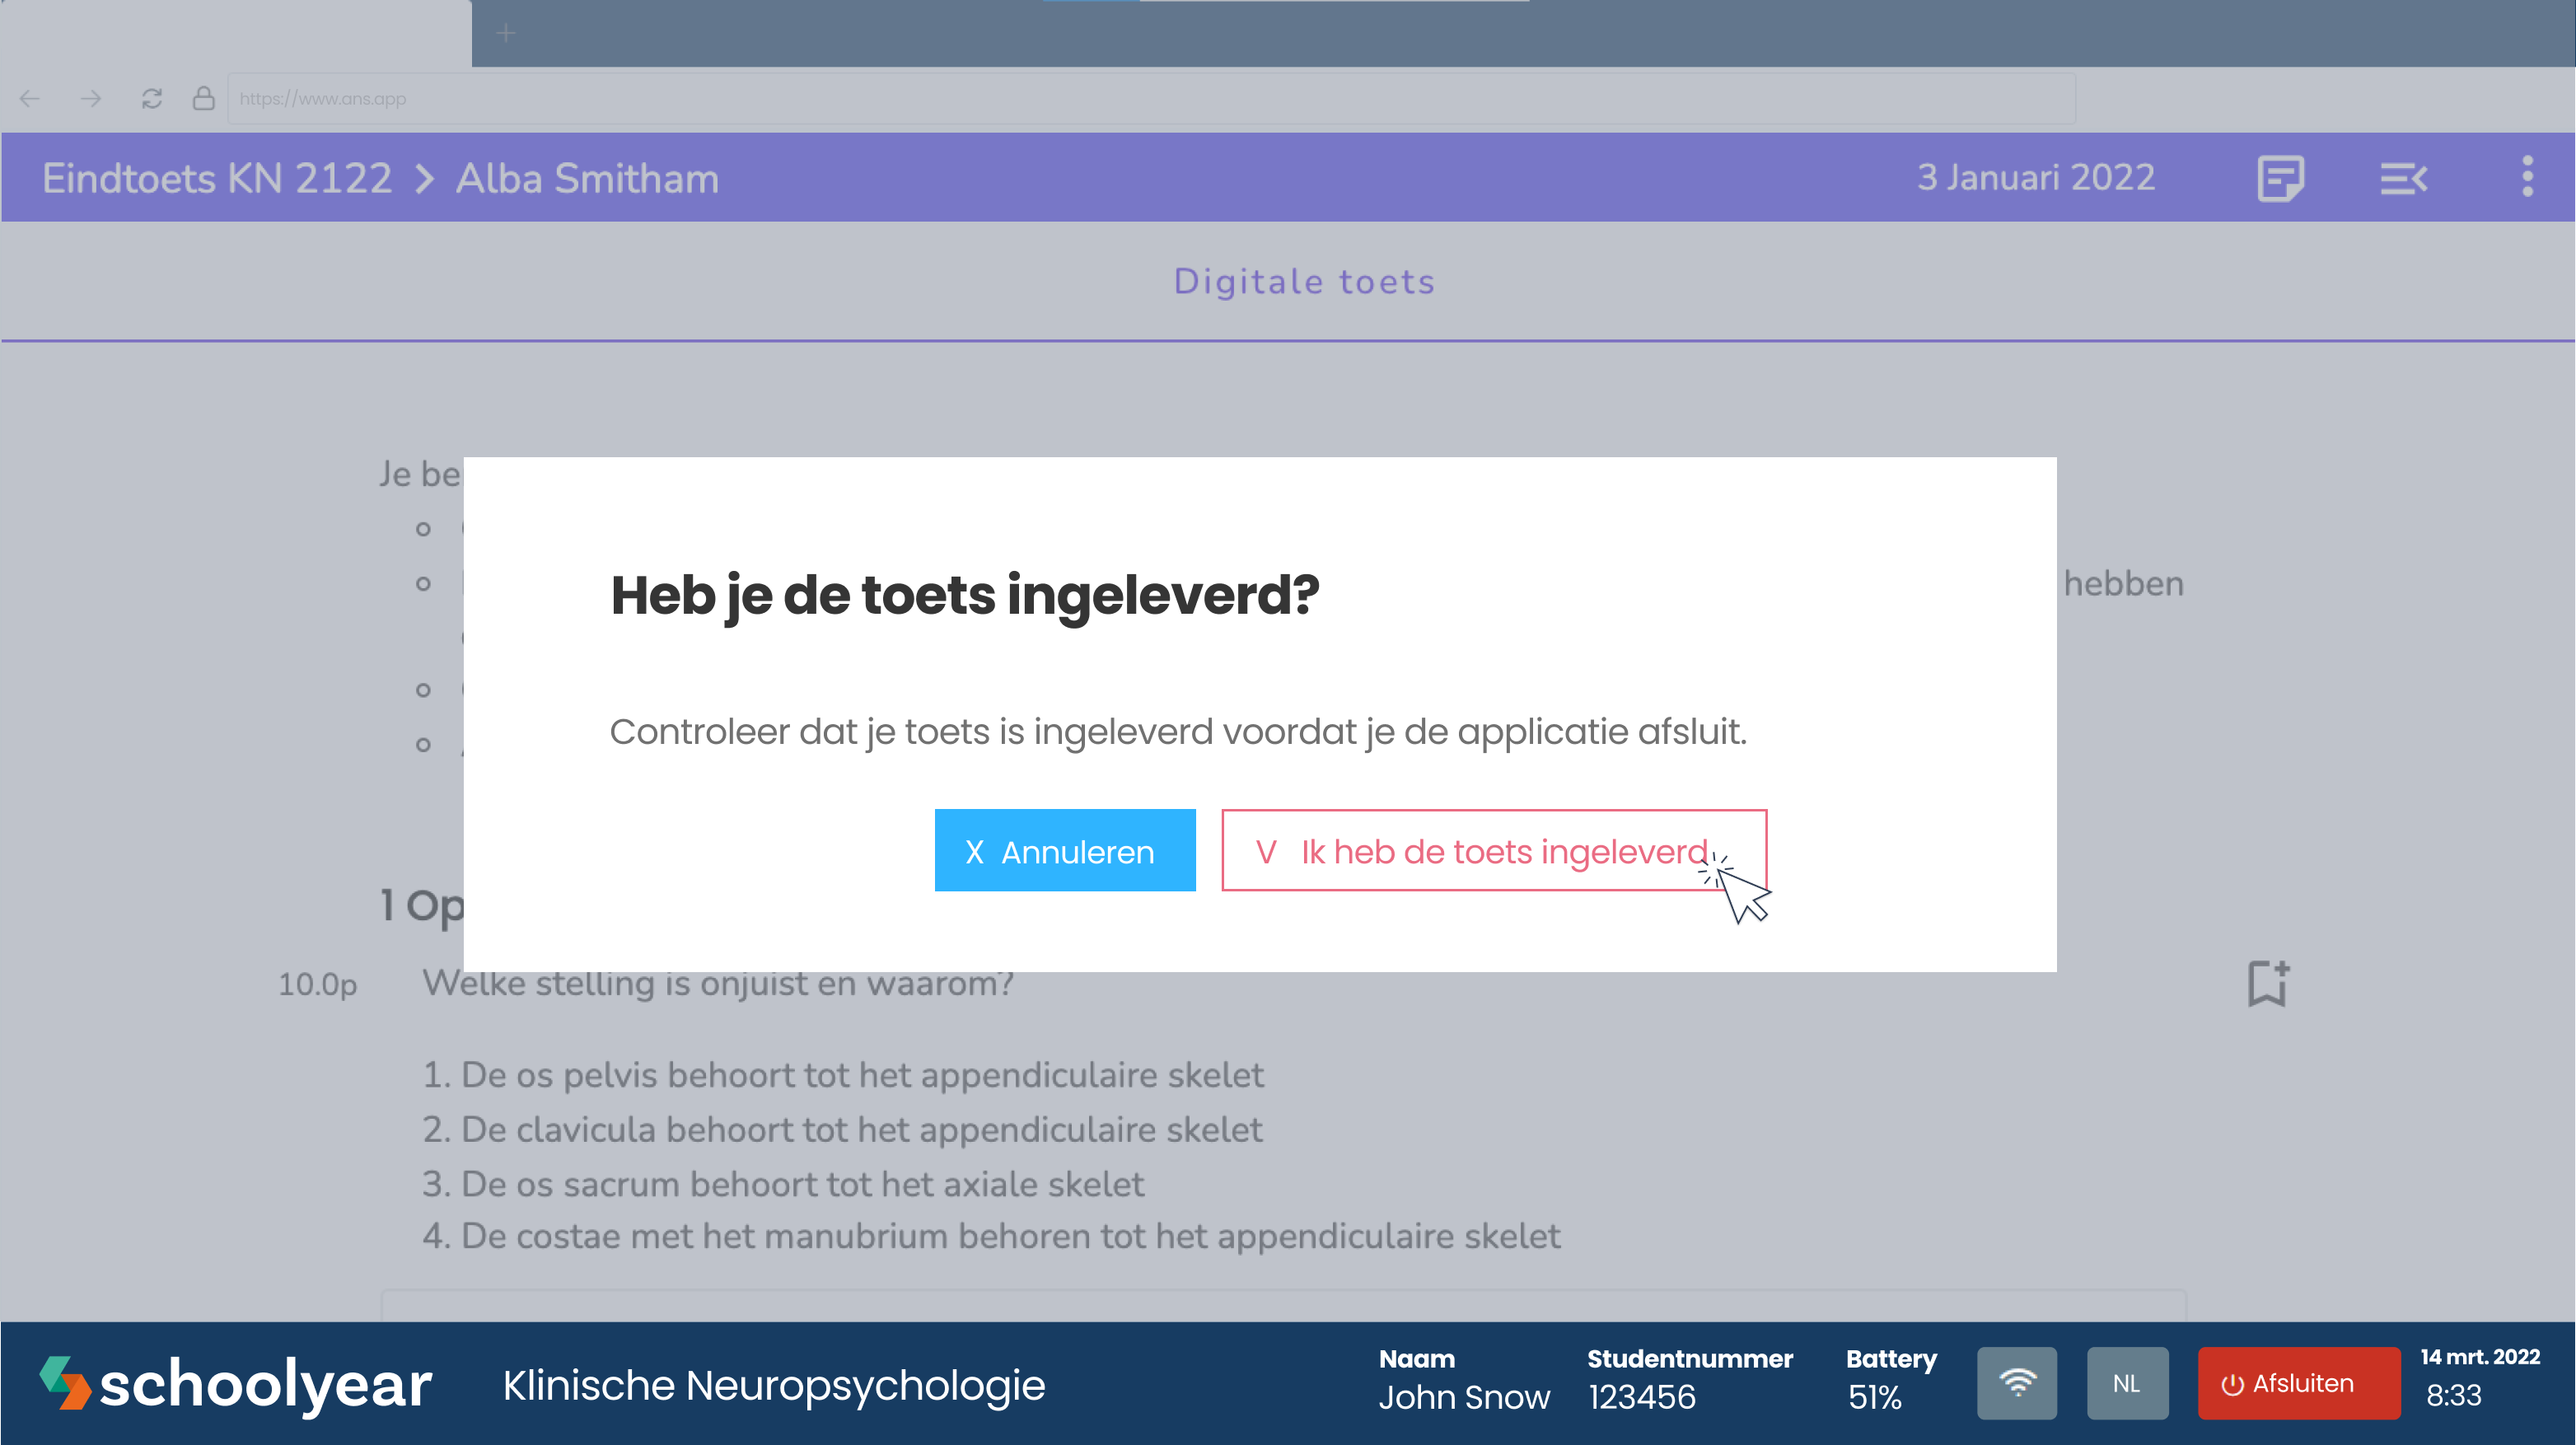Click the wifi status icon in bottom bar
The height and width of the screenshot is (1445, 2576).
[2017, 1383]
